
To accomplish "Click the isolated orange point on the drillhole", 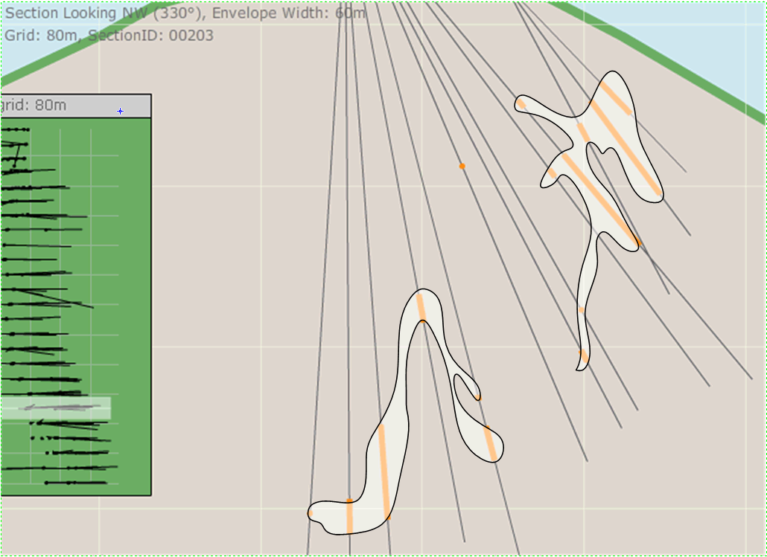I will (x=462, y=166).
